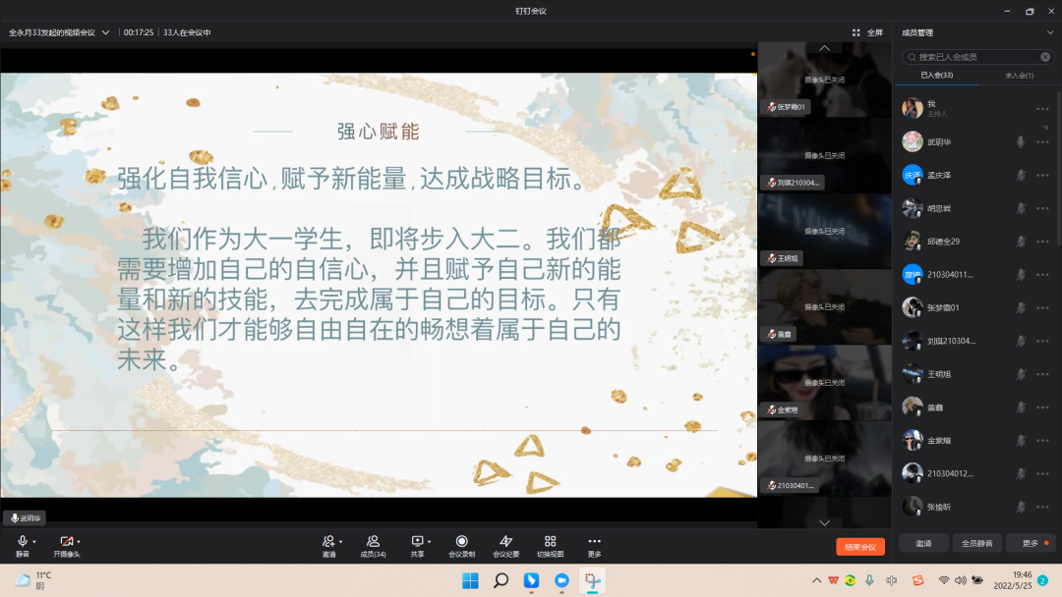This screenshot has height=597, width=1062.
Task: Select the 已入会(33) tab
Action: (x=936, y=76)
